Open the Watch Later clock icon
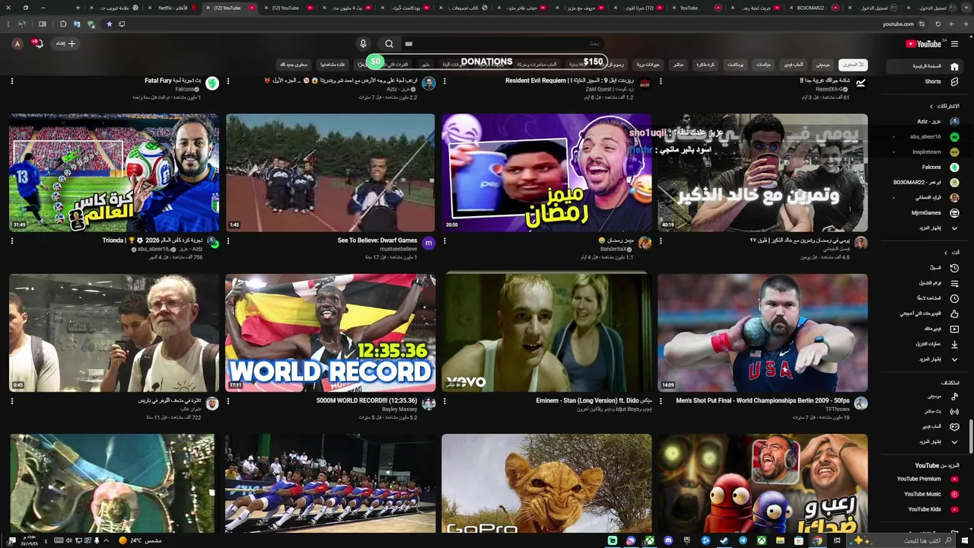Image resolution: width=974 pixels, height=548 pixels. [x=954, y=298]
